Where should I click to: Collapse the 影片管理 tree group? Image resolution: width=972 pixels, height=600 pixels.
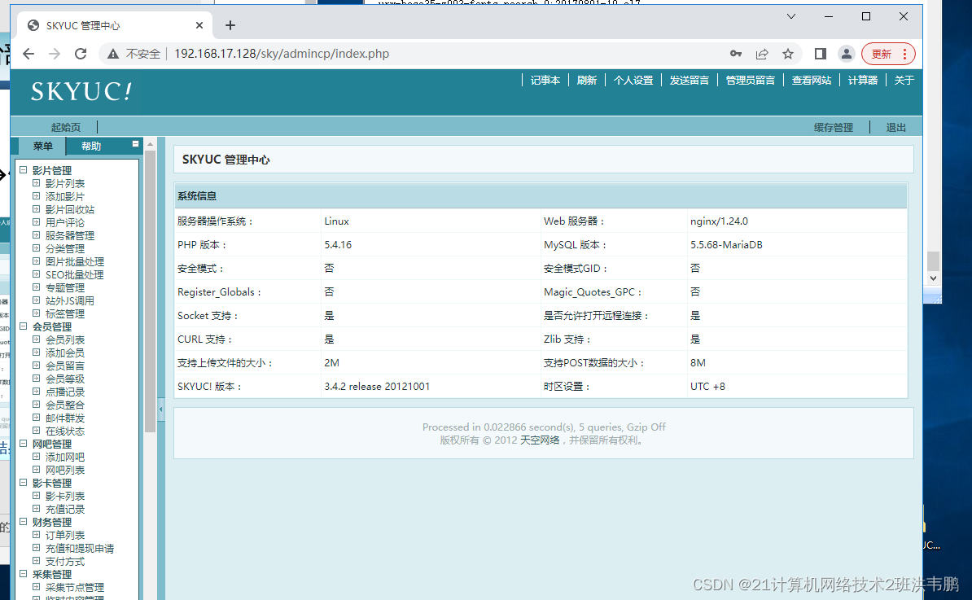point(23,170)
